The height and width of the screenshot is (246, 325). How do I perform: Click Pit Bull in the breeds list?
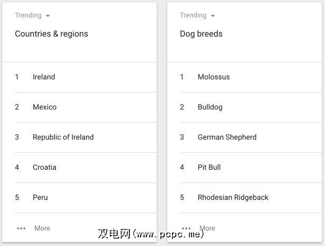(x=209, y=167)
